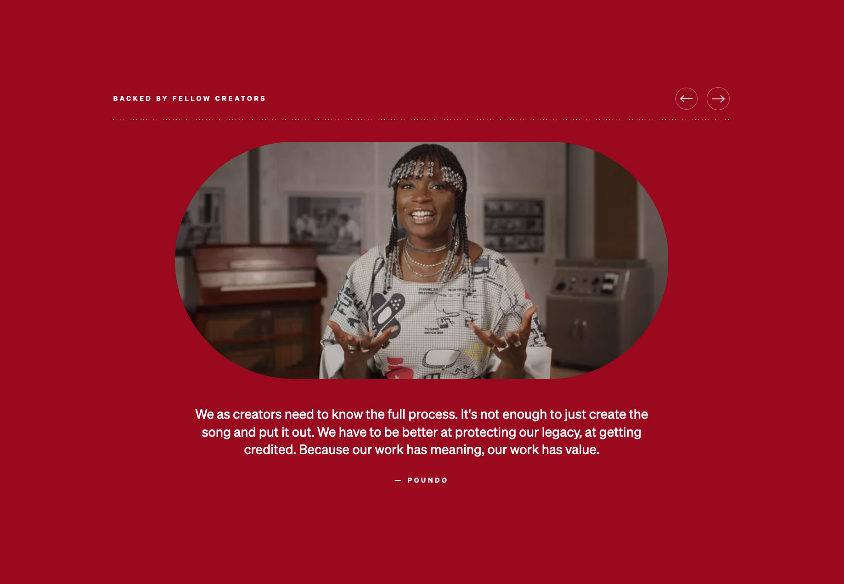844x584 pixels.
Task: Click the dash before the POUNDO name
Action: point(398,480)
